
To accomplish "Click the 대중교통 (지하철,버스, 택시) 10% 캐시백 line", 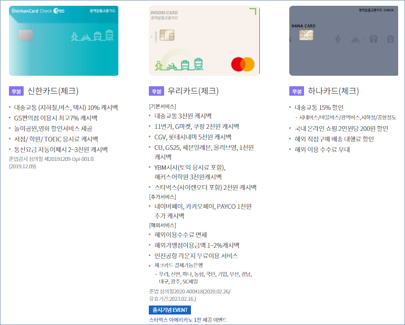I will tap(66, 107).
